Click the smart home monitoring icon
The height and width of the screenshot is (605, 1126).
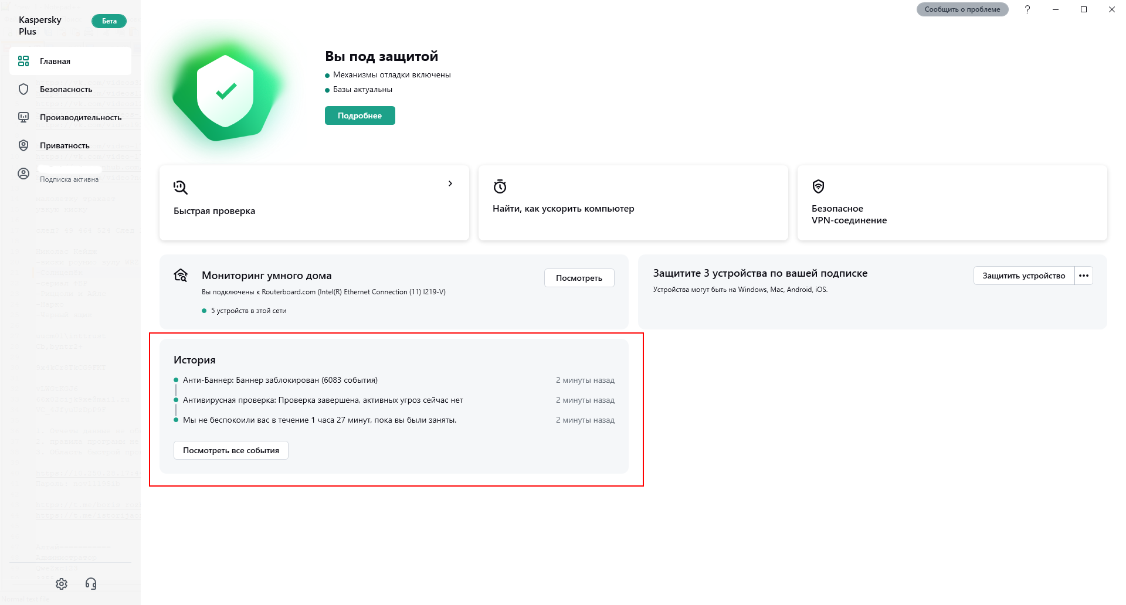(x=181, y=275)
